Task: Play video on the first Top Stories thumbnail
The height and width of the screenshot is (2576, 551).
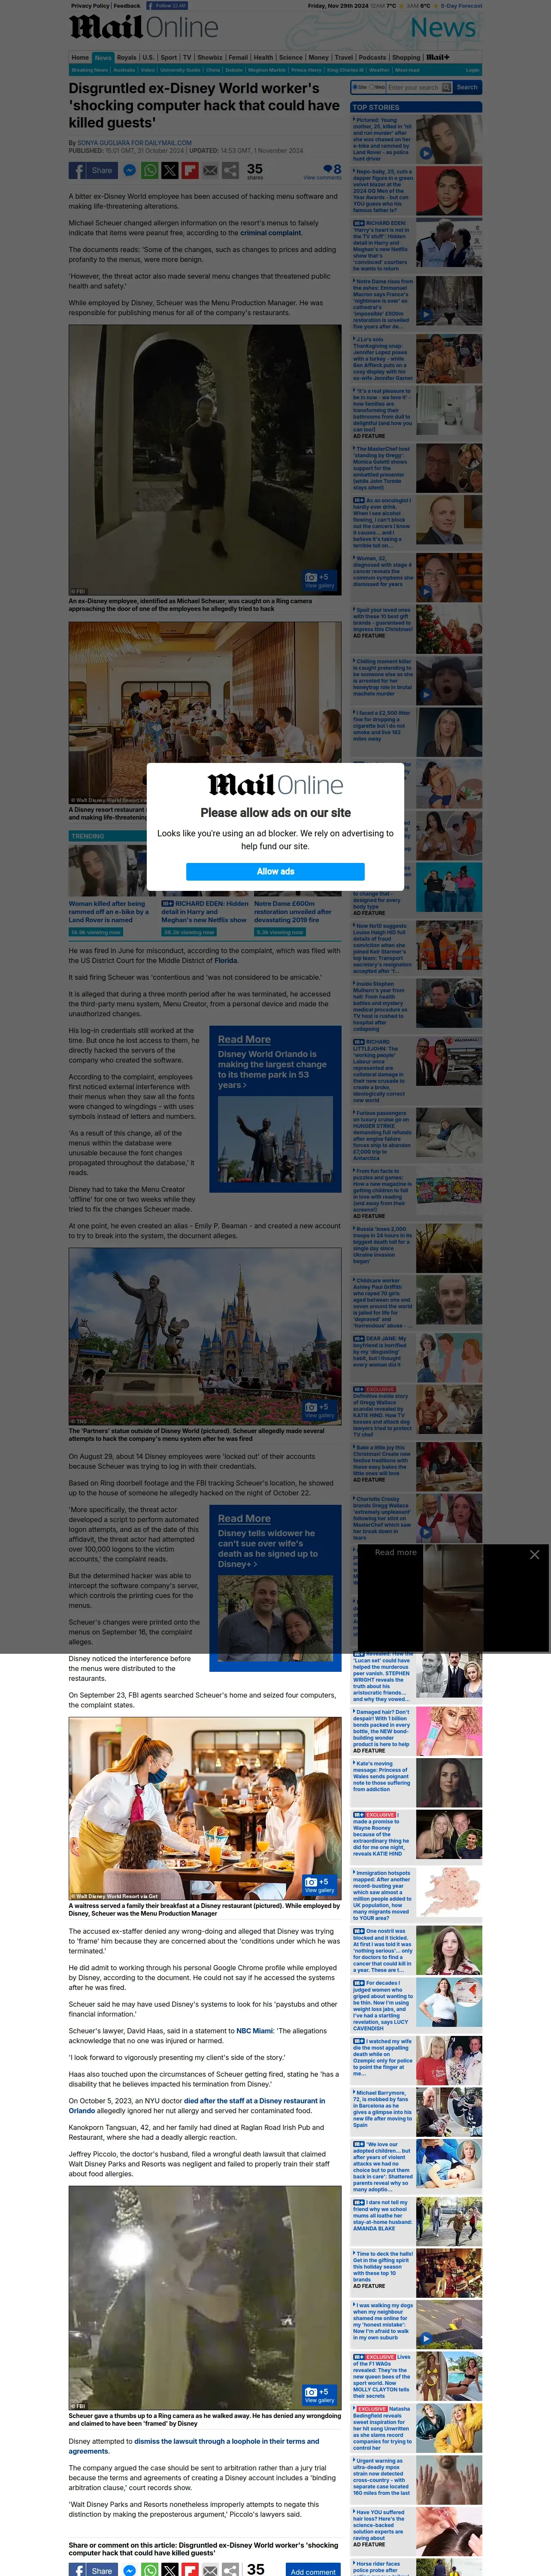Action: tap(426, 153)
